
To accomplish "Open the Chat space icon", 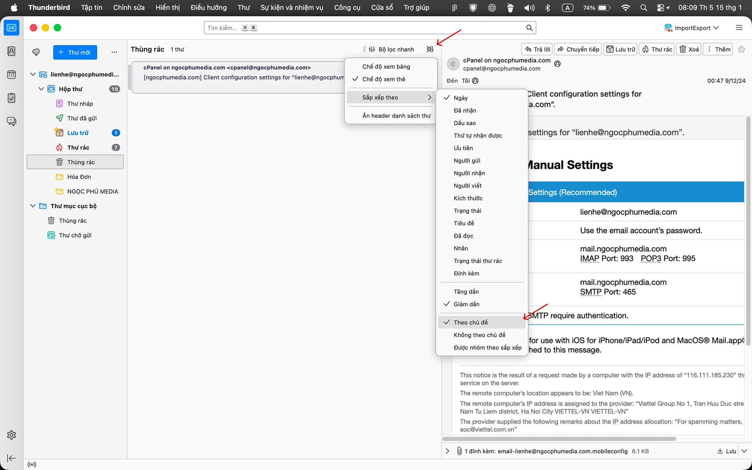I will 11,121.
